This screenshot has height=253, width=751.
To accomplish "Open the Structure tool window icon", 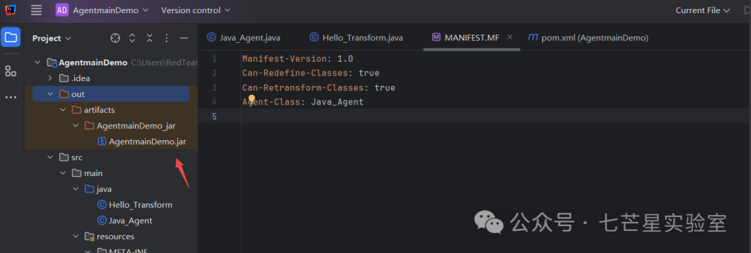I will pyautogui.click(x=10, y=71).
